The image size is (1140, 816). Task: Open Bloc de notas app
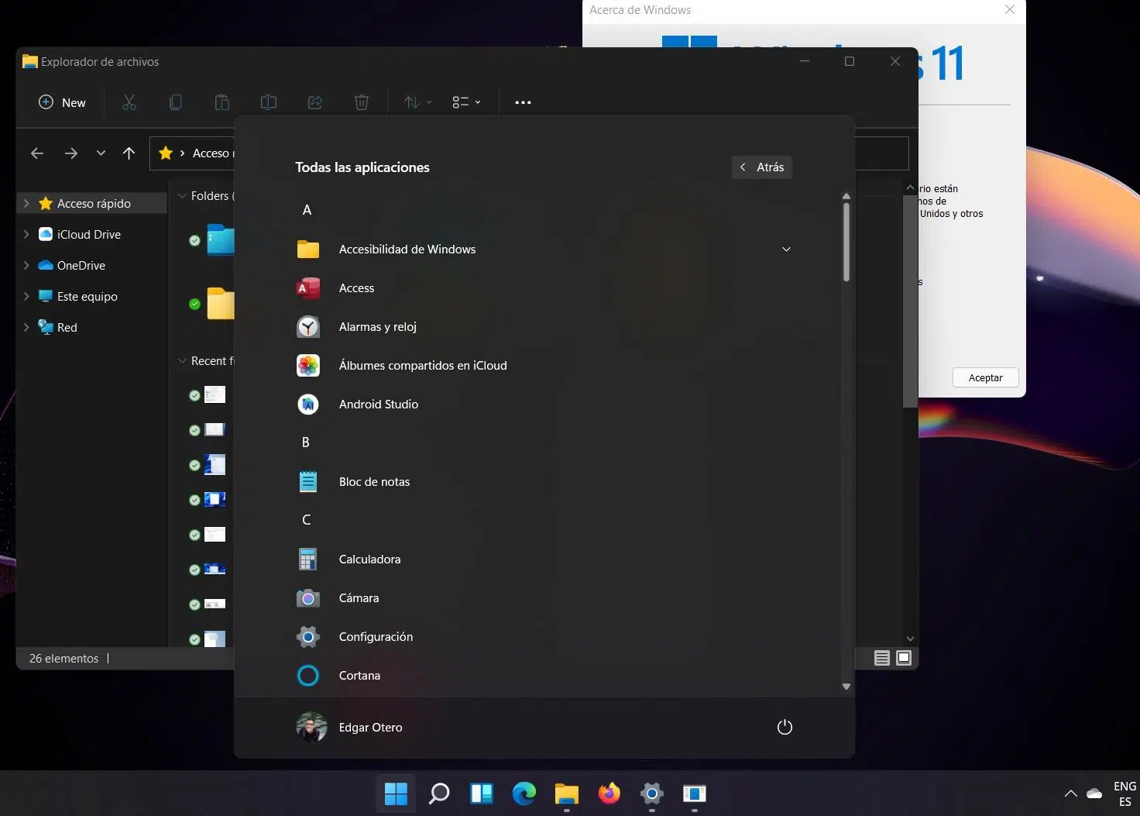point(374,482)
